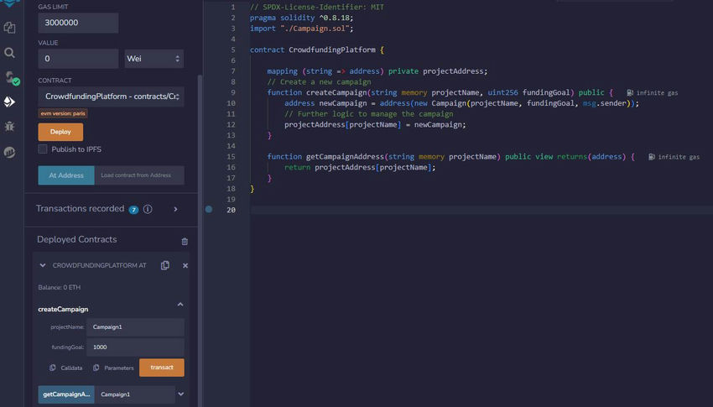Screen dimensions: 713x407
Task: Open the Wei unit dropdown
Action: pyautogui.click(x=154, y=59)
